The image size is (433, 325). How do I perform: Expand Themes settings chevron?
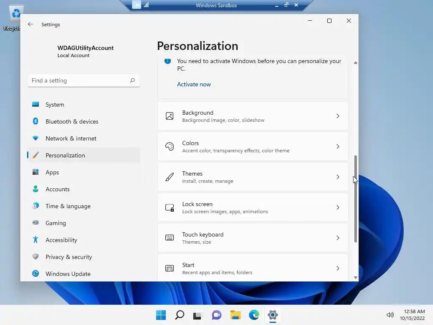click(338, 177)
